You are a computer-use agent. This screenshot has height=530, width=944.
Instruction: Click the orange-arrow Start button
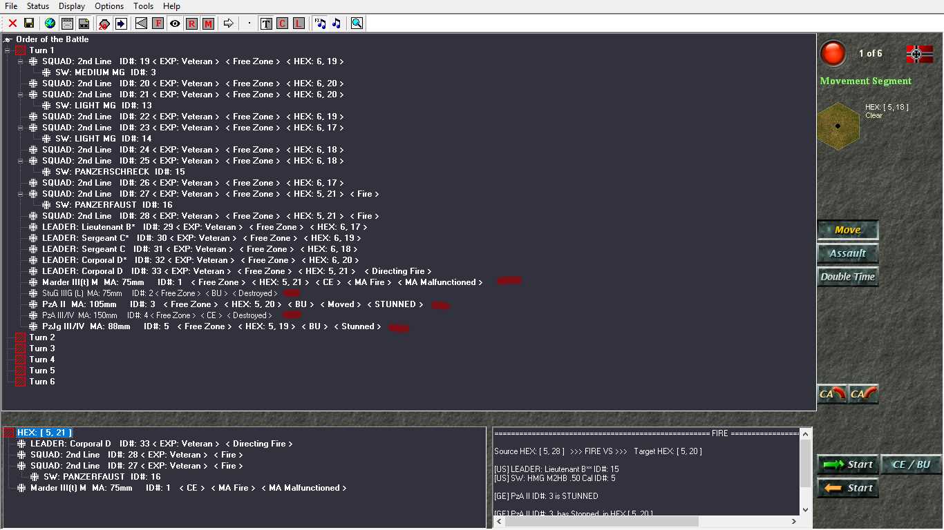[x=848, y=488]
